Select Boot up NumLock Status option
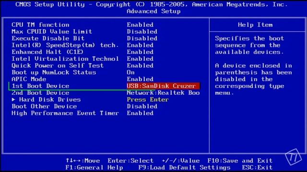The image size is (307, 172). coord(54,72)
